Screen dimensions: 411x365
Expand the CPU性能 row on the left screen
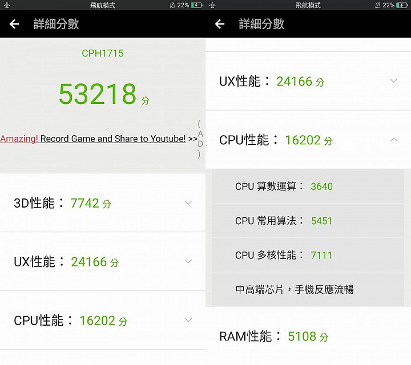pos(103,320)
